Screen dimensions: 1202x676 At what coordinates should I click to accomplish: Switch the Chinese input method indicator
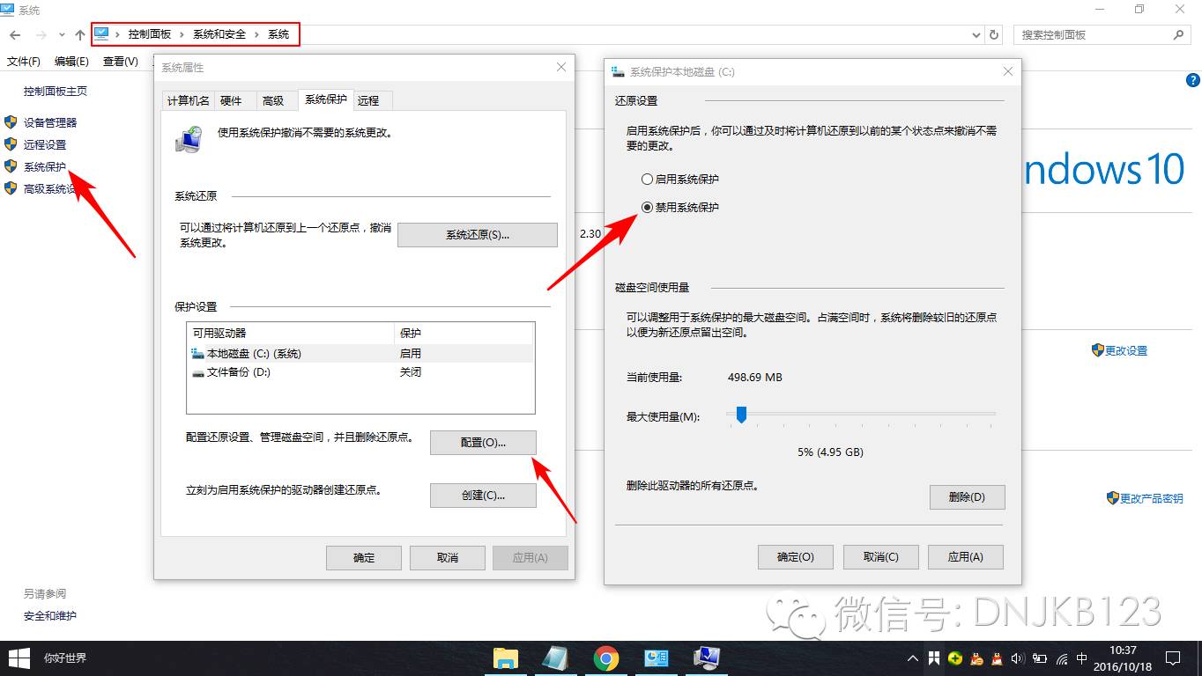[1082, 658]
